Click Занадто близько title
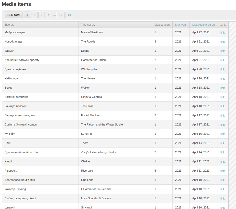This screenshot has width=236, height=209. pyautogui.click(x=16, y=106)
